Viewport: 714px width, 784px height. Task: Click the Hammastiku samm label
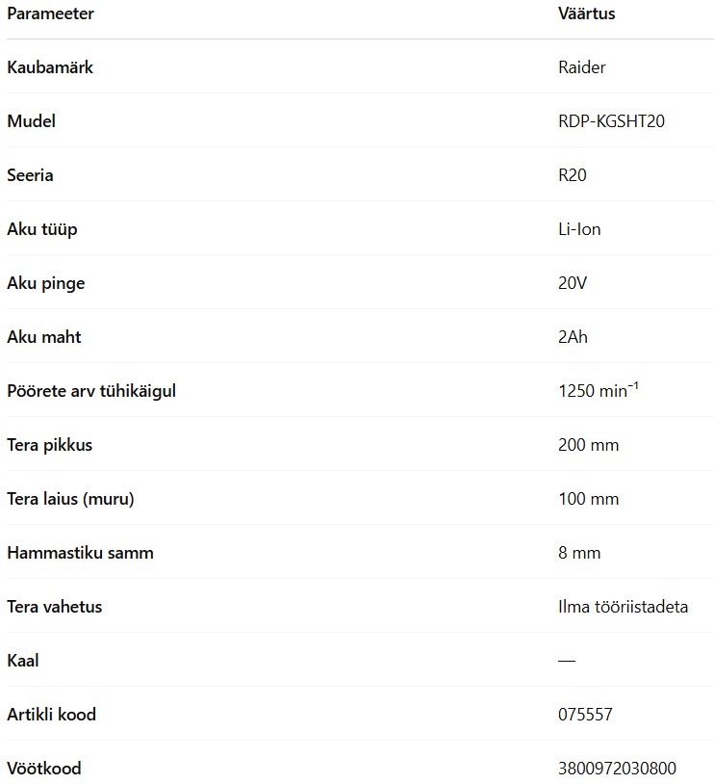point(80,553)
